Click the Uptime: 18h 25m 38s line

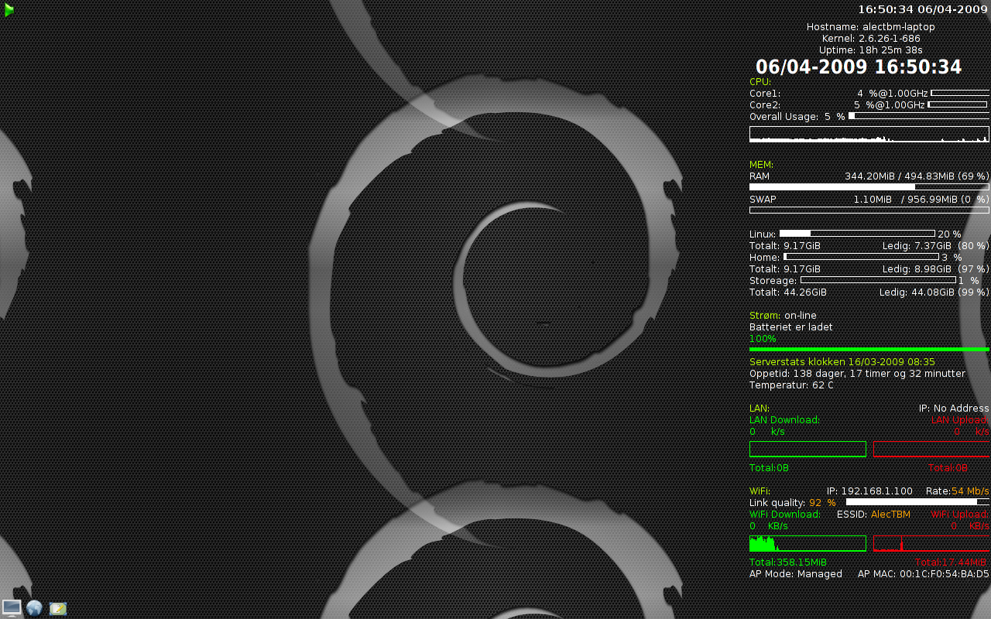(871, 50)
